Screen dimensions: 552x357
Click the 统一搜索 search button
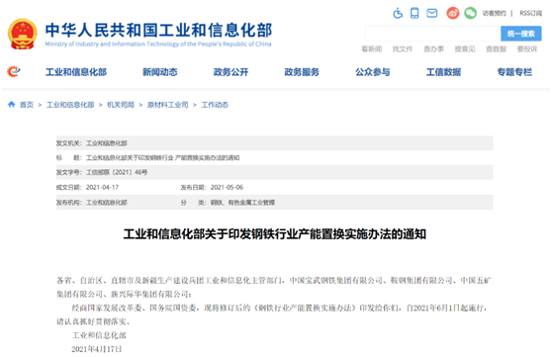point(521,34)
